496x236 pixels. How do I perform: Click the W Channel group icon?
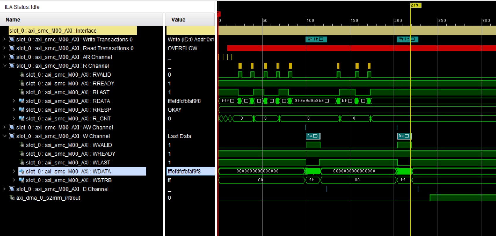[12, 136]
